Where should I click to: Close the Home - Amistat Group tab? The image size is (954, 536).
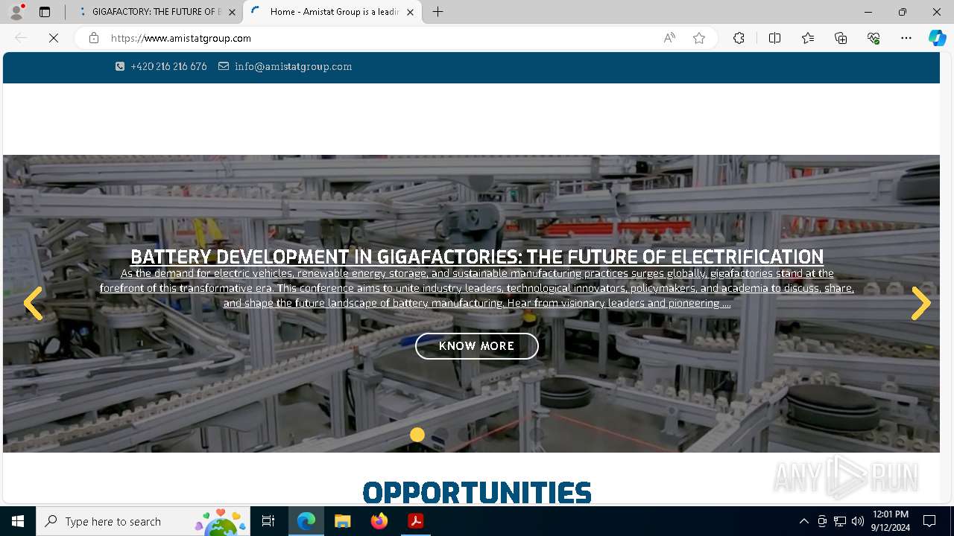tap(410, 12)
